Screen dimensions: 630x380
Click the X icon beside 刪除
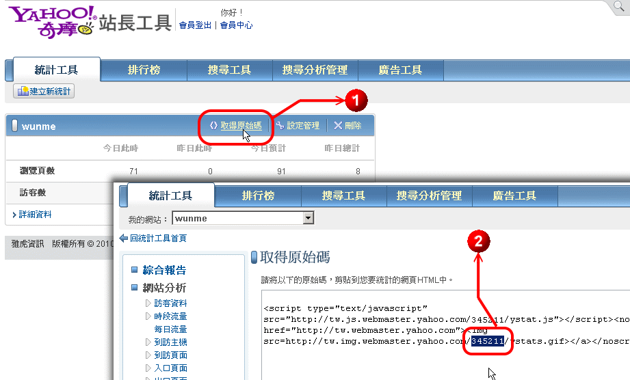(x=338, y=126)
